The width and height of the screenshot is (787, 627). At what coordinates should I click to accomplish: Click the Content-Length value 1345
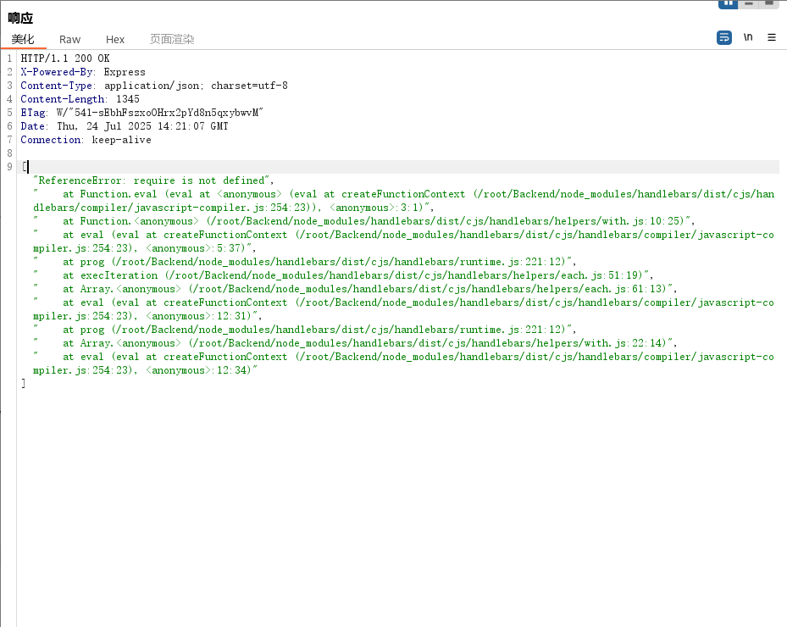point(128,99)
